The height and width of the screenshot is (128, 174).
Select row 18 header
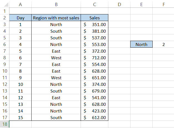4,124
